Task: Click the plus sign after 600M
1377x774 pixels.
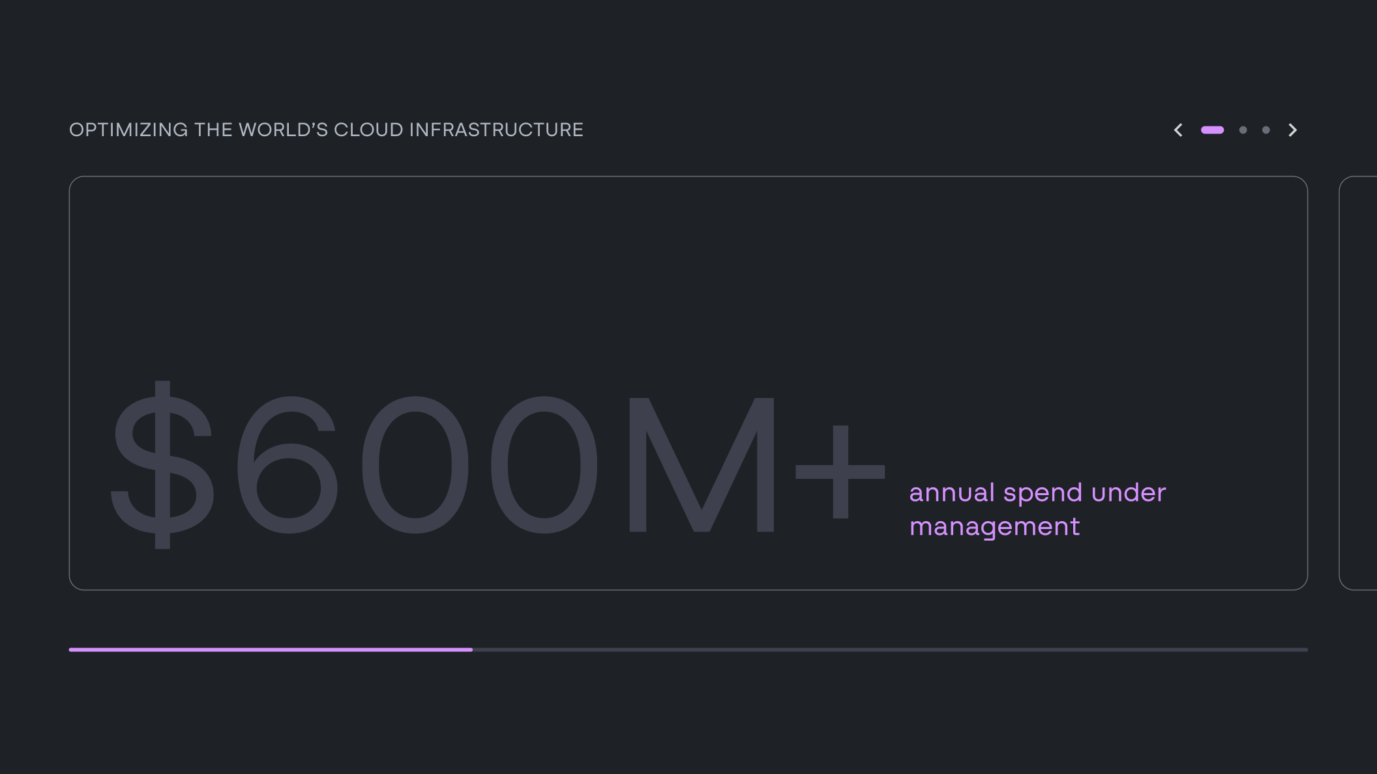Action: point(840,472)
